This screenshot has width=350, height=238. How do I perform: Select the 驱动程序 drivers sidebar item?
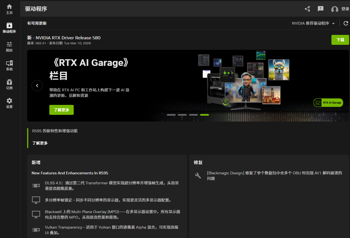point(9,28)
